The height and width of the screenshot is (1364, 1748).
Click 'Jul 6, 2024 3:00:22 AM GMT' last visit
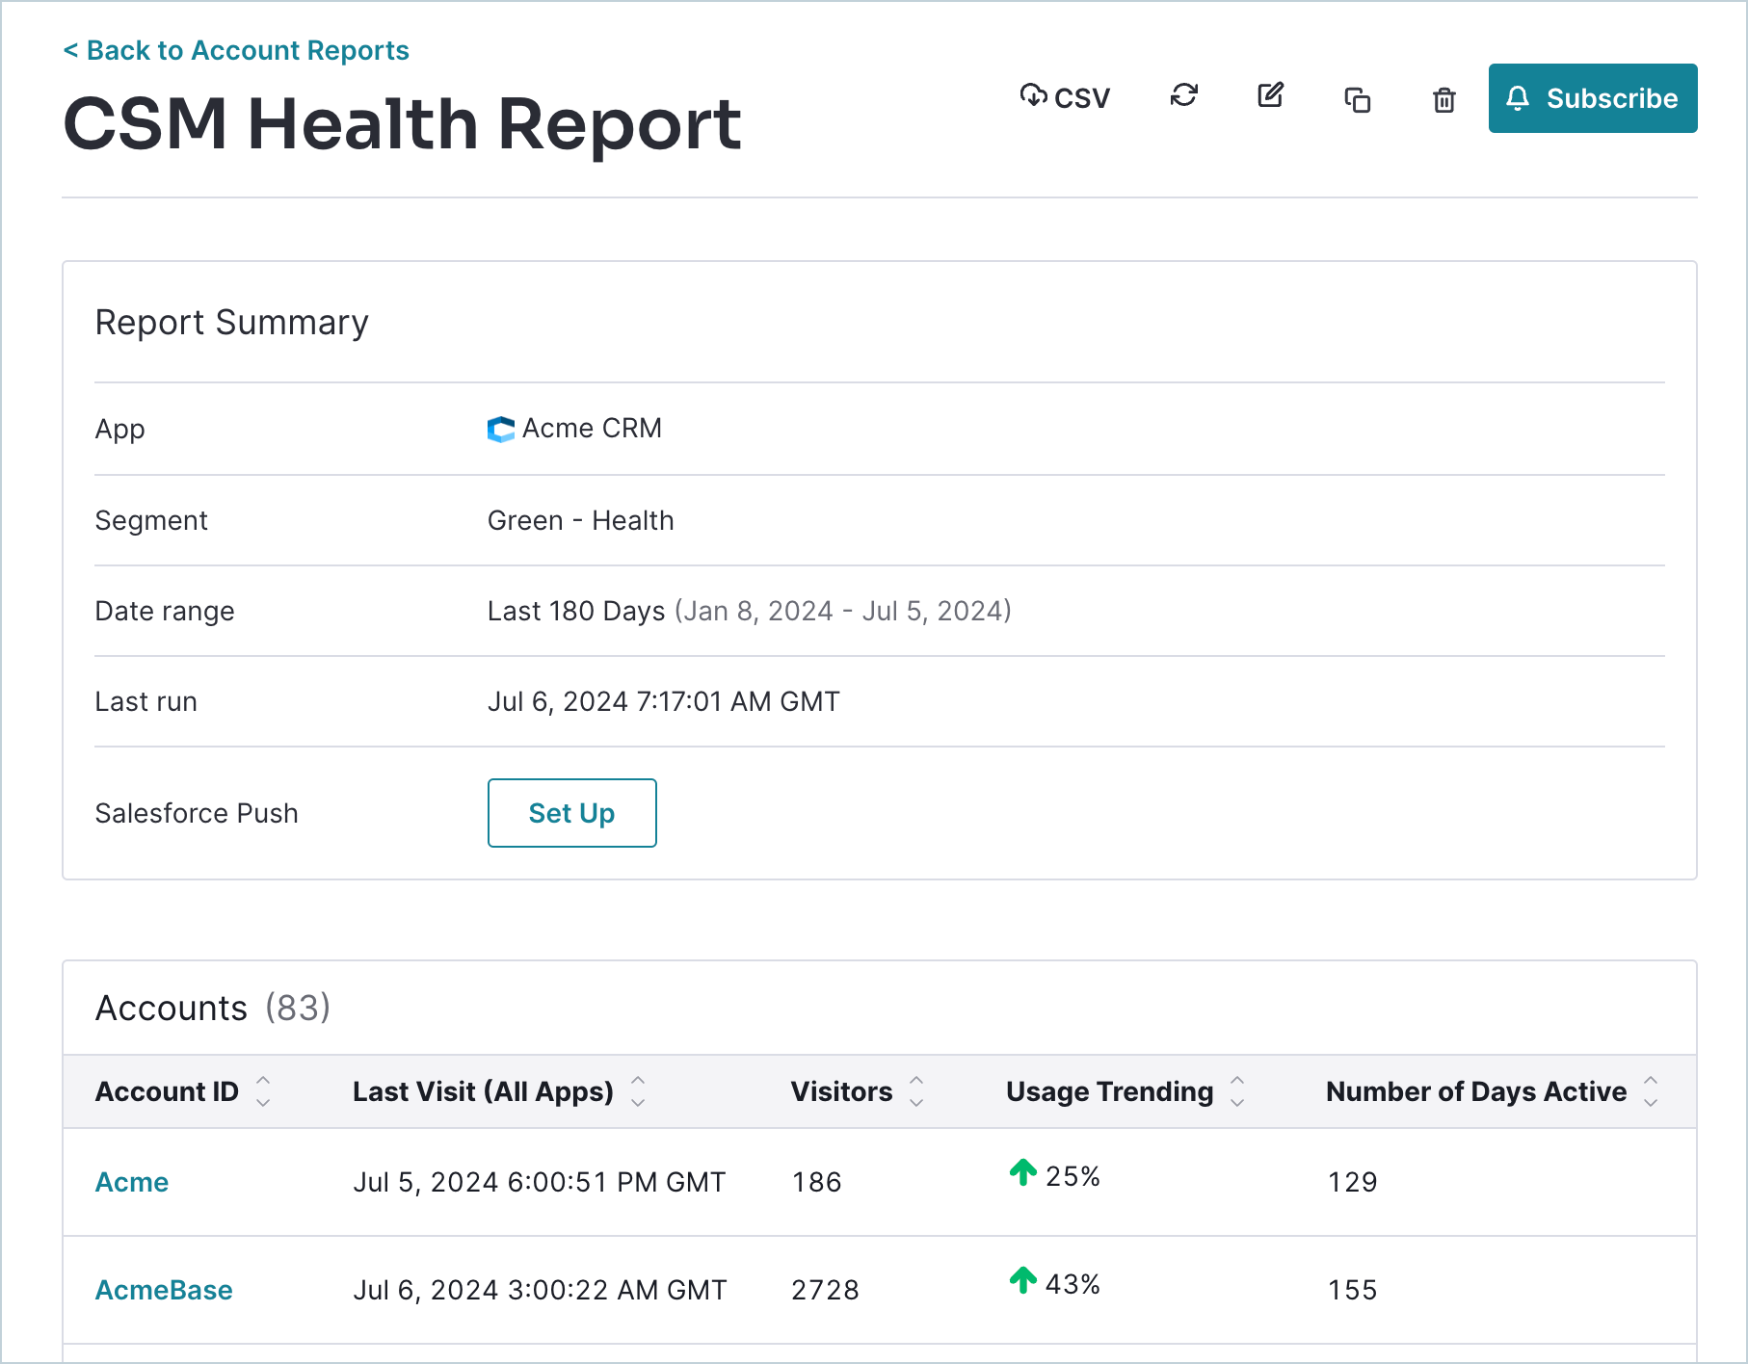540,1290
